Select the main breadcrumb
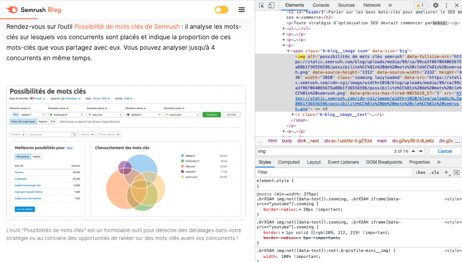The image size is (462, 262). [382, 141]
